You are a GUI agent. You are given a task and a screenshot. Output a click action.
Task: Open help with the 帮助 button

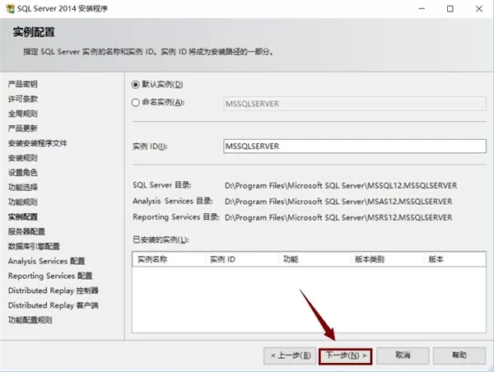coord(459,356)
